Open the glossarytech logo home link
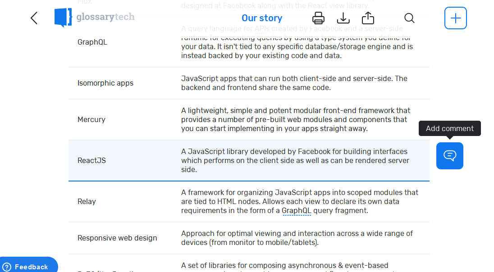This screenshot has width=494, height=272. (x=95, y=17)
